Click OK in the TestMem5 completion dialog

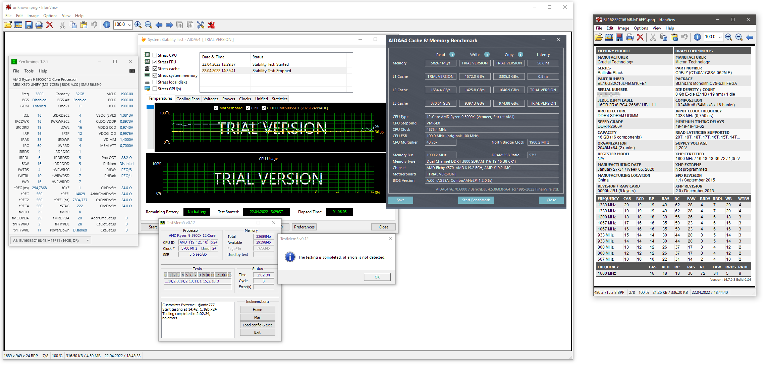[377, 277]
